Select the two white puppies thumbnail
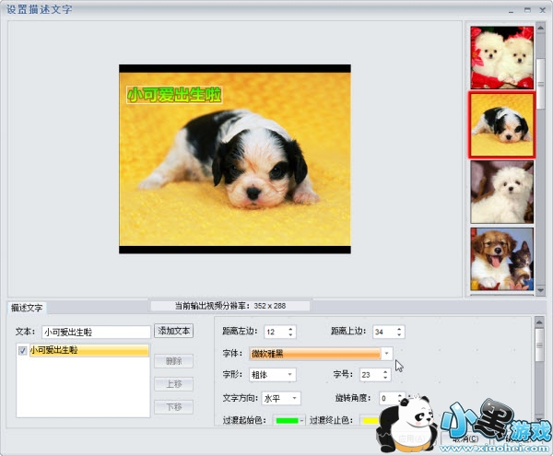 [x=501, y=55]
